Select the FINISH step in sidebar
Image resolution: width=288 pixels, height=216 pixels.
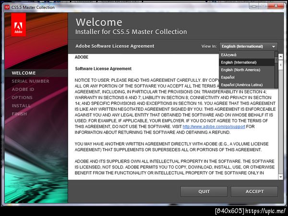[x=19, y=114]
